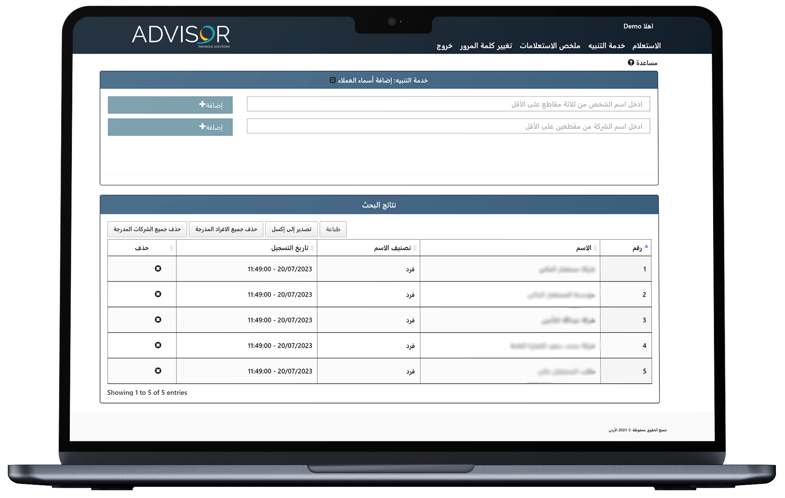Click the ADVISOR logo

tap(181, 36)
